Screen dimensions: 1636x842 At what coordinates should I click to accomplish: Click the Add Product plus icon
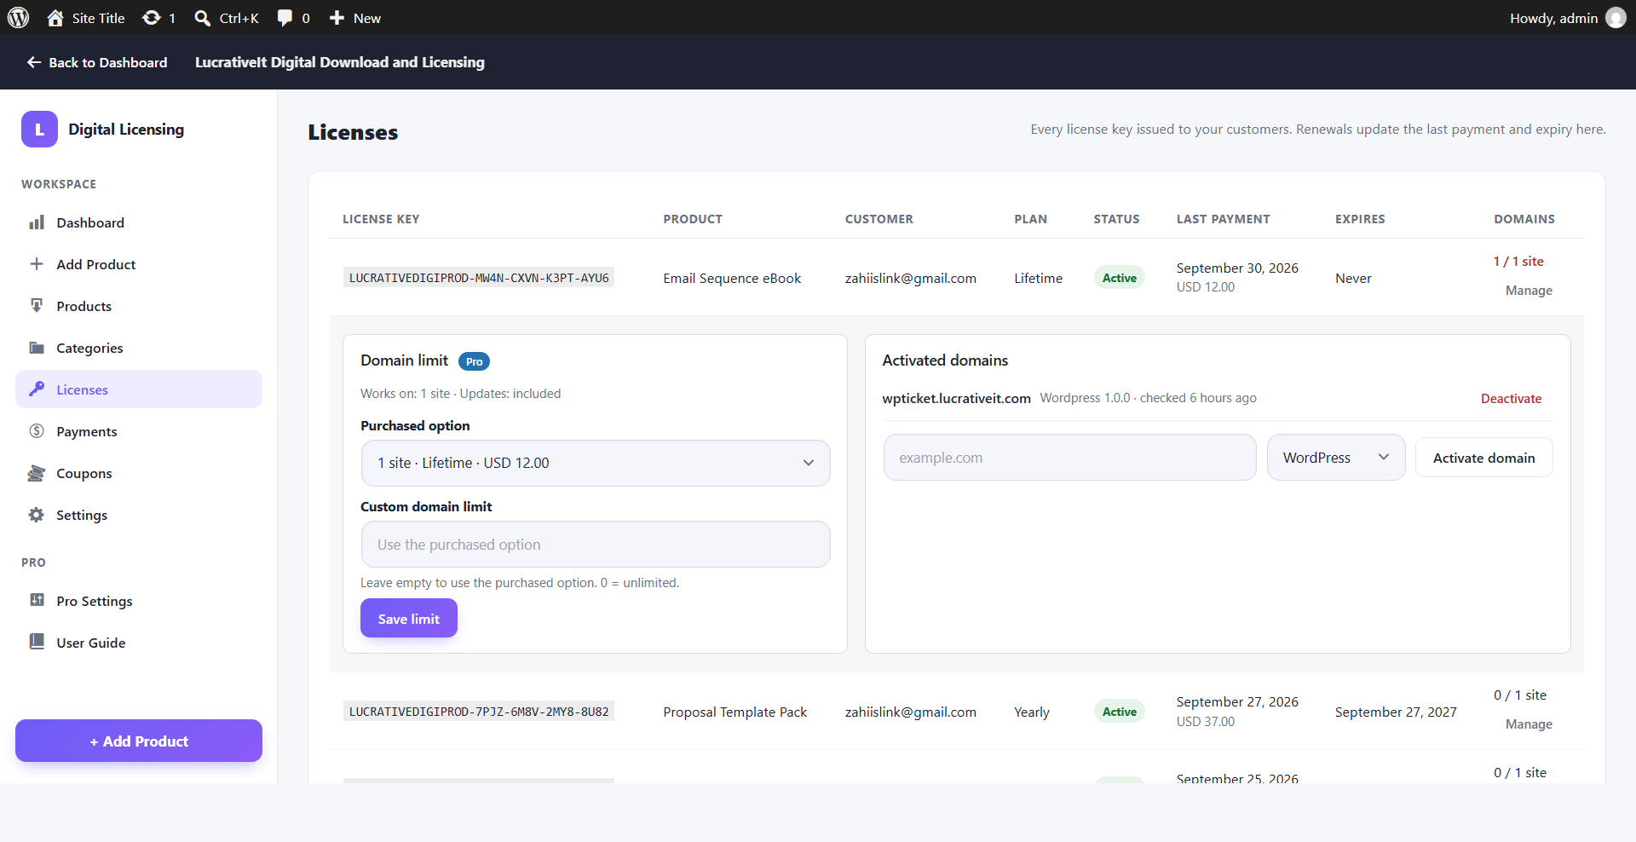[37, 264]
